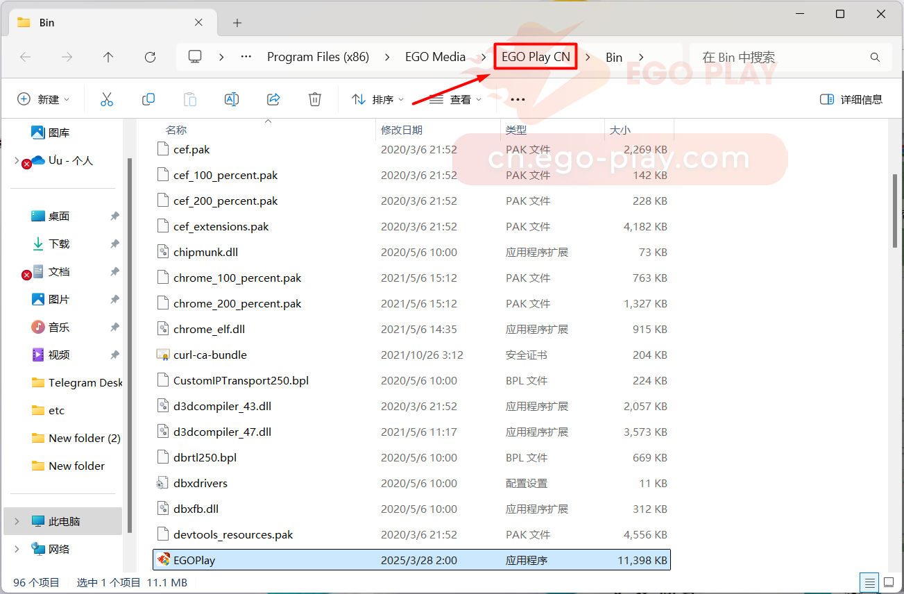Image resolution: width=904 pixels, height=594 pixels.
Task: Open Desktop (桌面) in the sidebar
Action: point(59,216)
